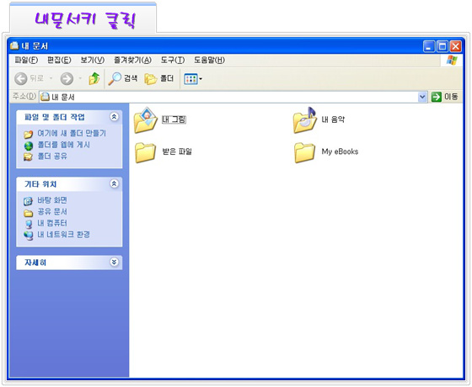The width and height of the screenshot is (472, 387).
Task: Open the 보기(V) menu
Action: click(x=93, y=60)
